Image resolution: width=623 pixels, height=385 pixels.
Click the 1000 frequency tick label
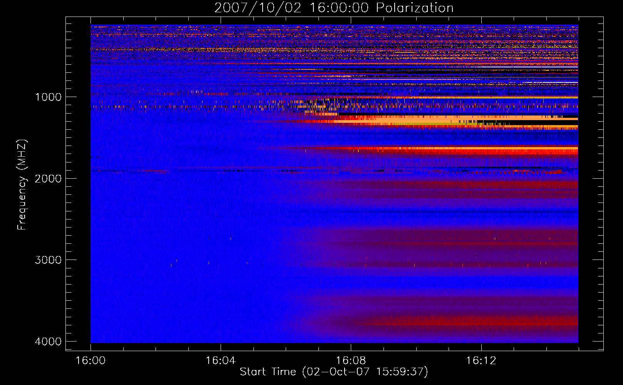48,97
